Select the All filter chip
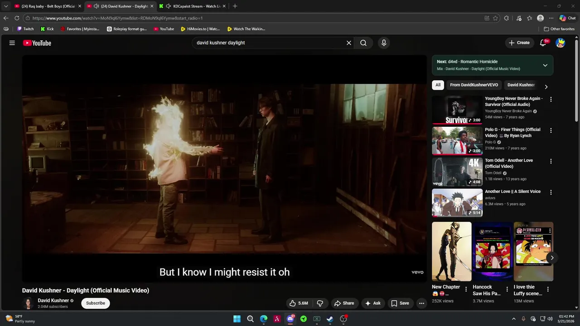The image size is (580, 326). pyautogui.click(x=438, y=85)
